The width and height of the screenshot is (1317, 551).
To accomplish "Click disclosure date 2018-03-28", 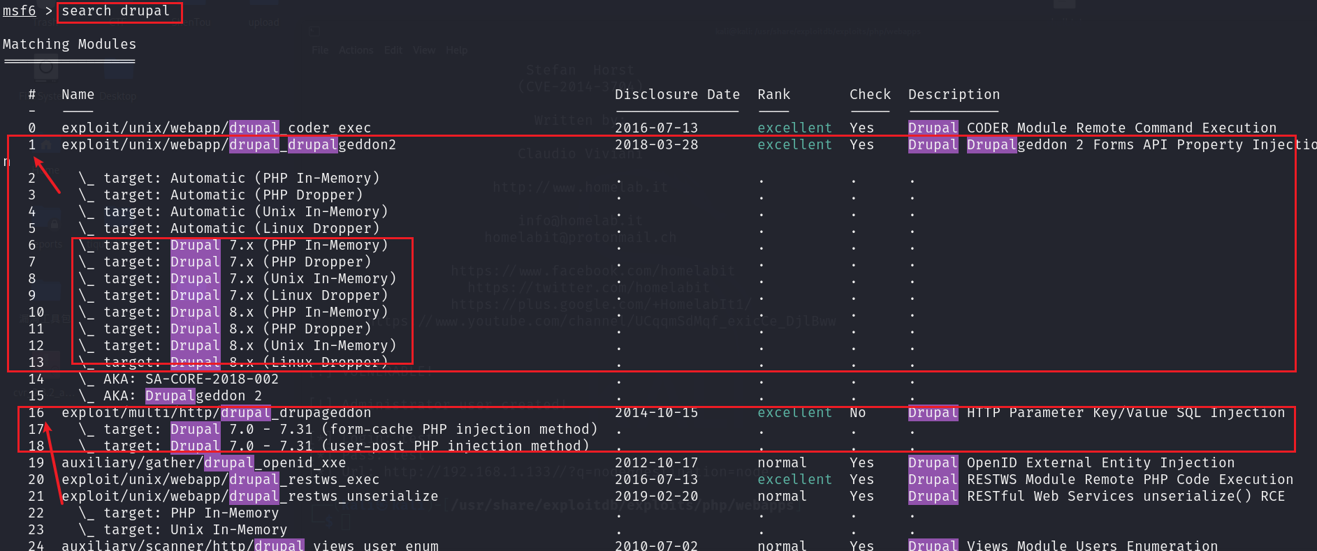I will [x=657, y=144].
